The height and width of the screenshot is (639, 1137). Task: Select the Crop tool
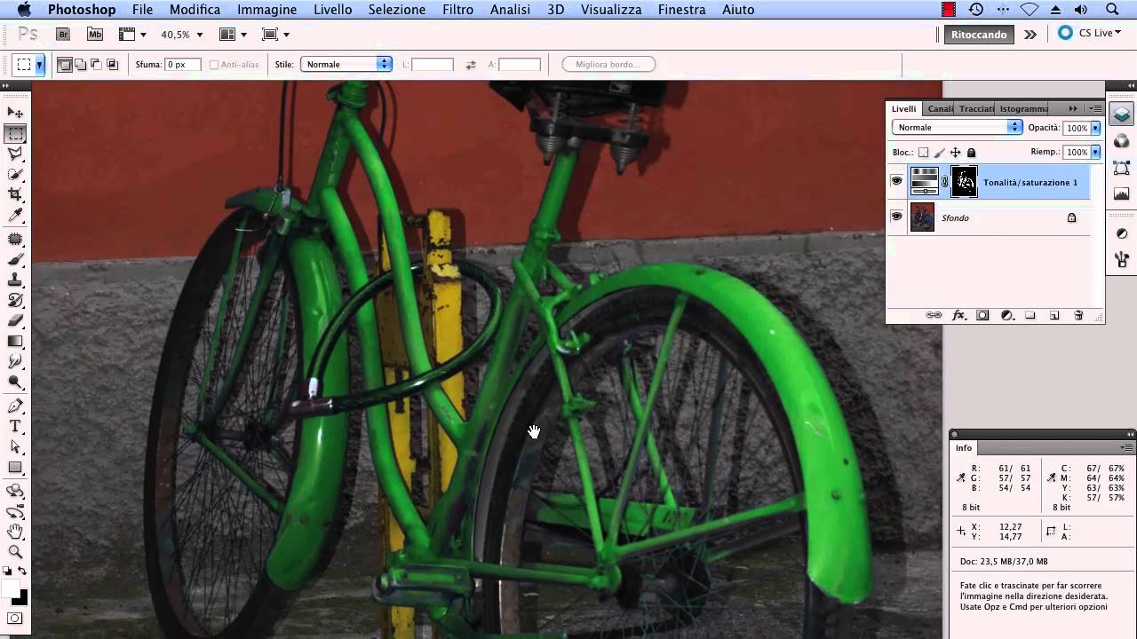(15, 194)
